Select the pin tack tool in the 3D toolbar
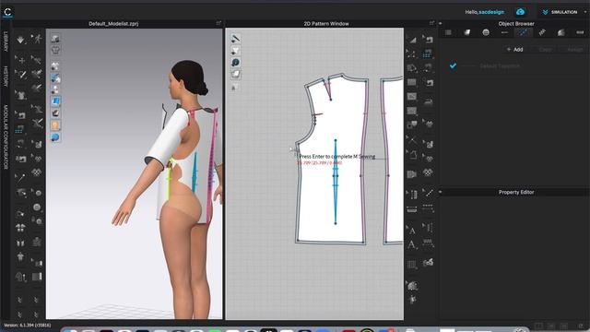Viewport: 590px width, 332px height. click(x=20, y=177)
